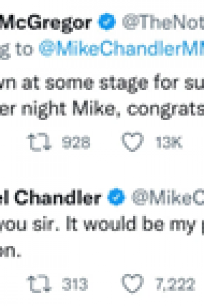Open the @MikeChandlerMMA mention link
204x306 pixels.
click(121, 49)
